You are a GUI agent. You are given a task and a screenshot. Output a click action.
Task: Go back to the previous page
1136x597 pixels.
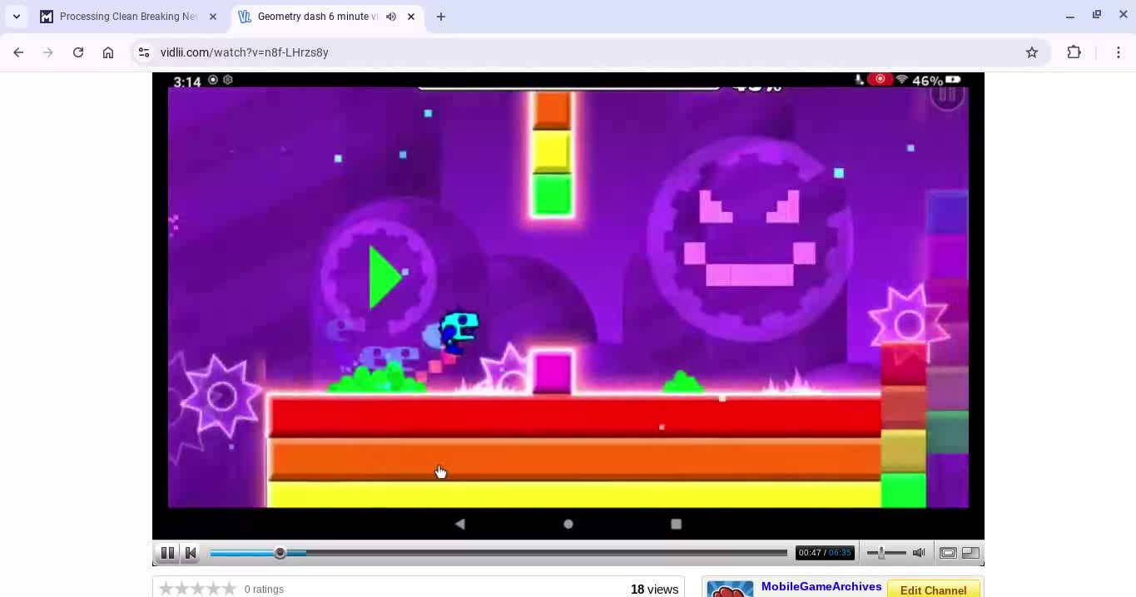pyautogui.click(x=18, y=52)
